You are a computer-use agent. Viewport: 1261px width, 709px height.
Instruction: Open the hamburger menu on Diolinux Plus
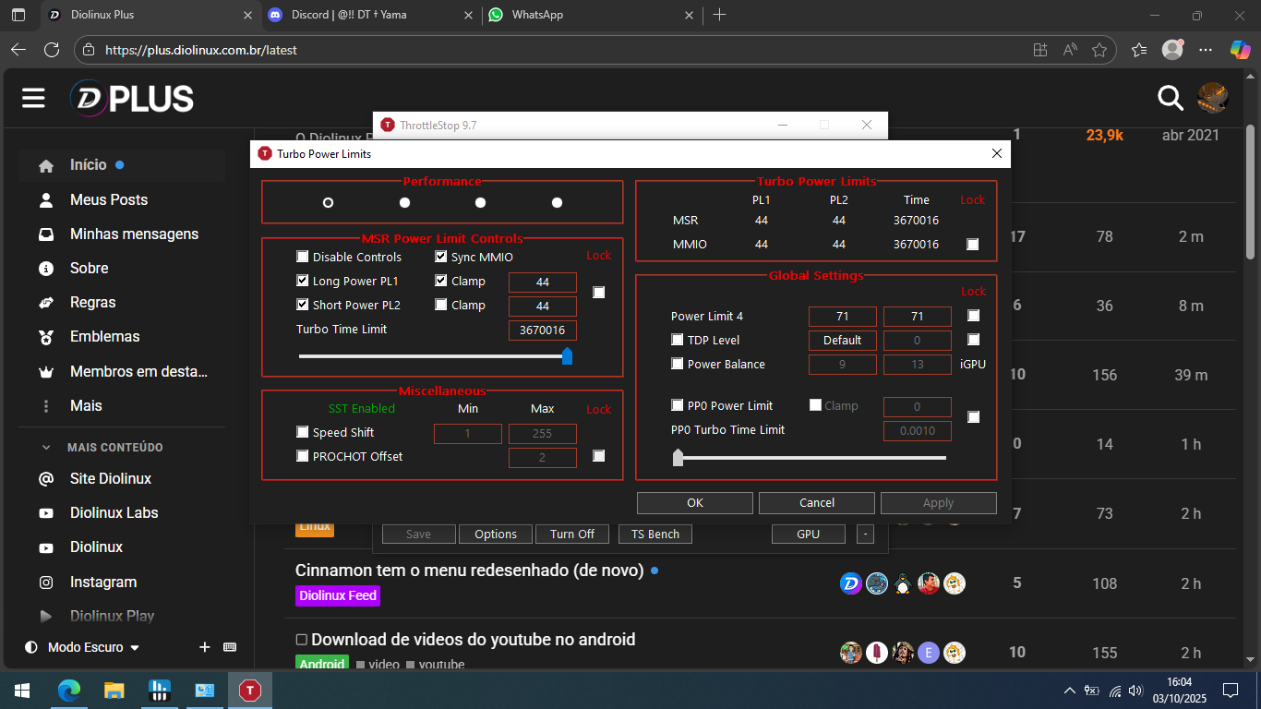(x=34, y=98)
